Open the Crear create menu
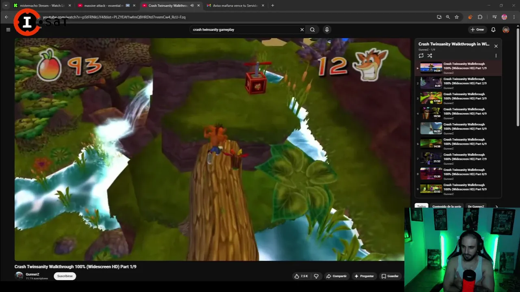520x292 pixels. click(x=477, y=30)
